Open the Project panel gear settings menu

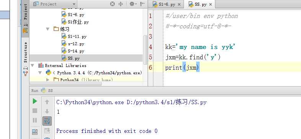(x=133, y=4)
